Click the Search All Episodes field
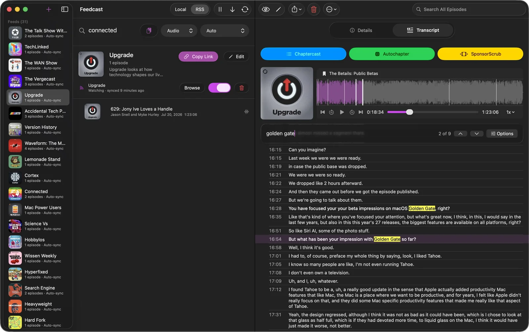529x332 pixels. coord(469,9)
